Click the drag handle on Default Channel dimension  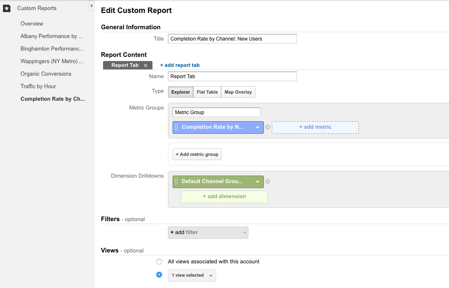pos(176,181)
